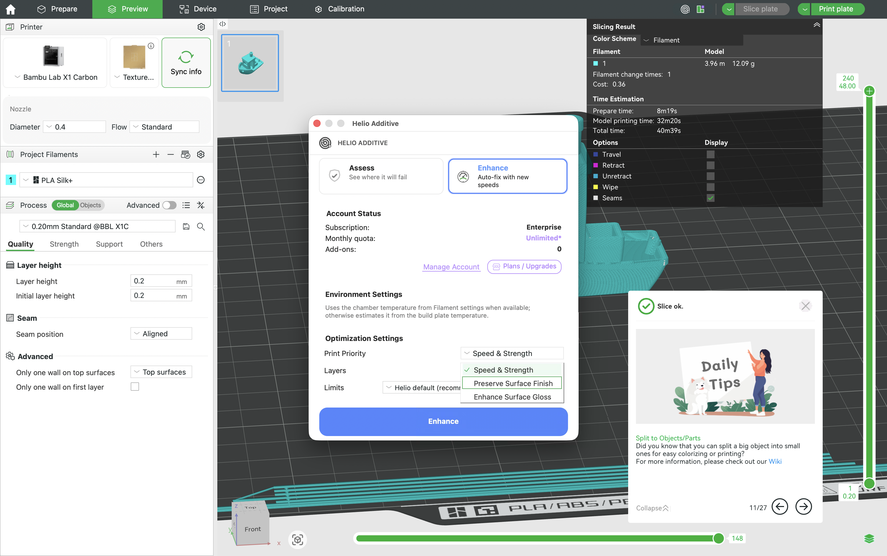887x556 pixels.
Task: Enable Only one wall on first layer
Action: pyautogui.click(x=135, y=387)
